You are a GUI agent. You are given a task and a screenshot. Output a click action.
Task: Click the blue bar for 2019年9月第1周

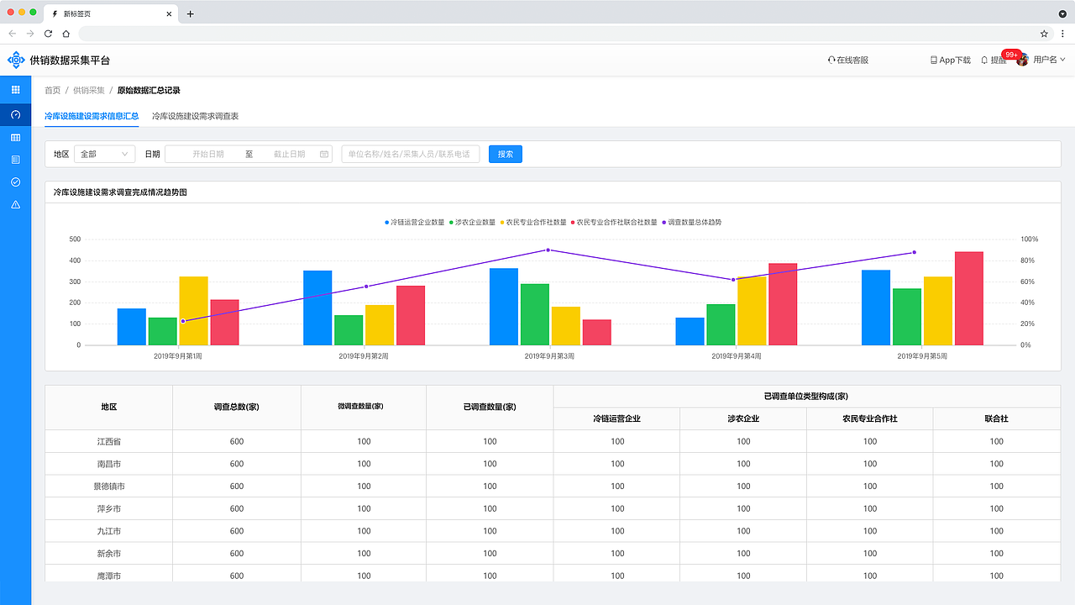tap(132, 327)
